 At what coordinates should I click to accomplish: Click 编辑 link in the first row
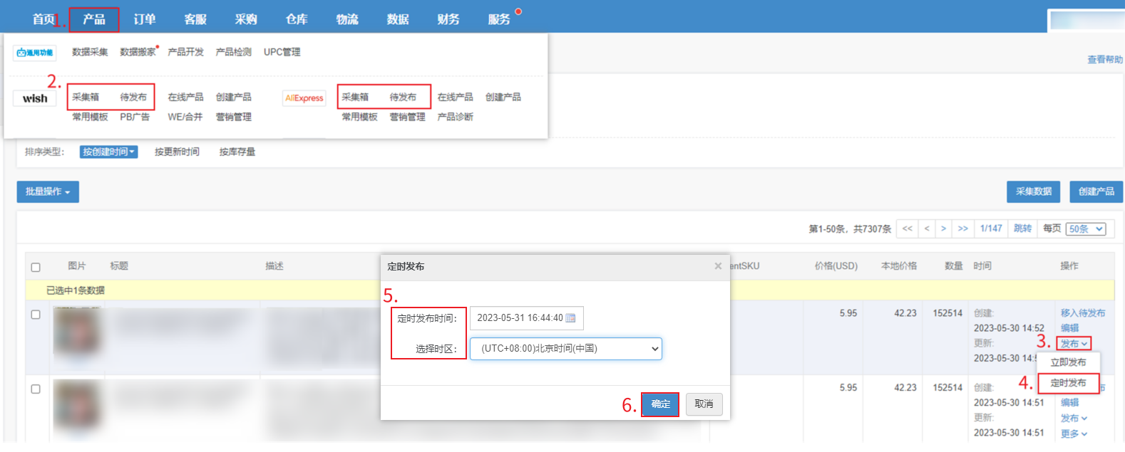point(1069,328)
